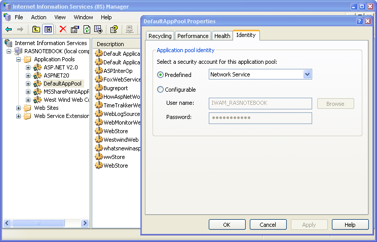Click the DefaultAppPool gear icon

point(37,84)
